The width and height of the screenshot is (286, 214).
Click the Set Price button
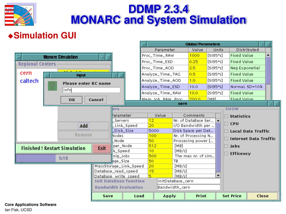[232, 196]
